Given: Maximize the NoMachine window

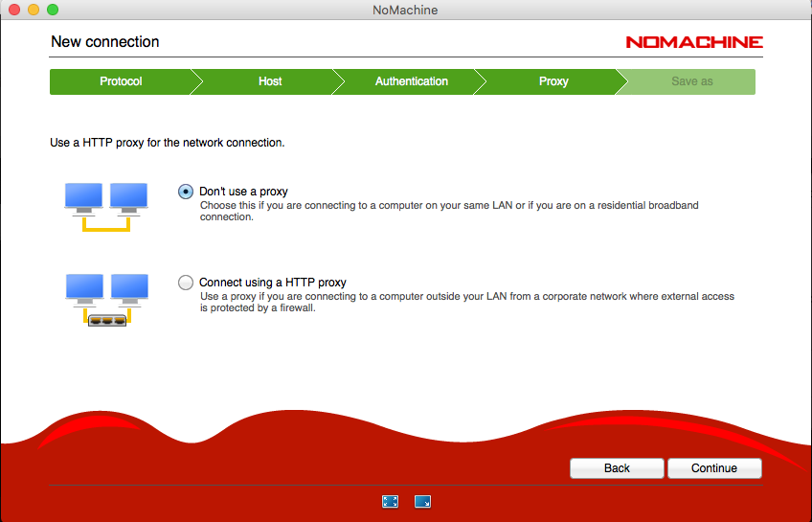Looking at the screenshot, I should tap(53, 10).
